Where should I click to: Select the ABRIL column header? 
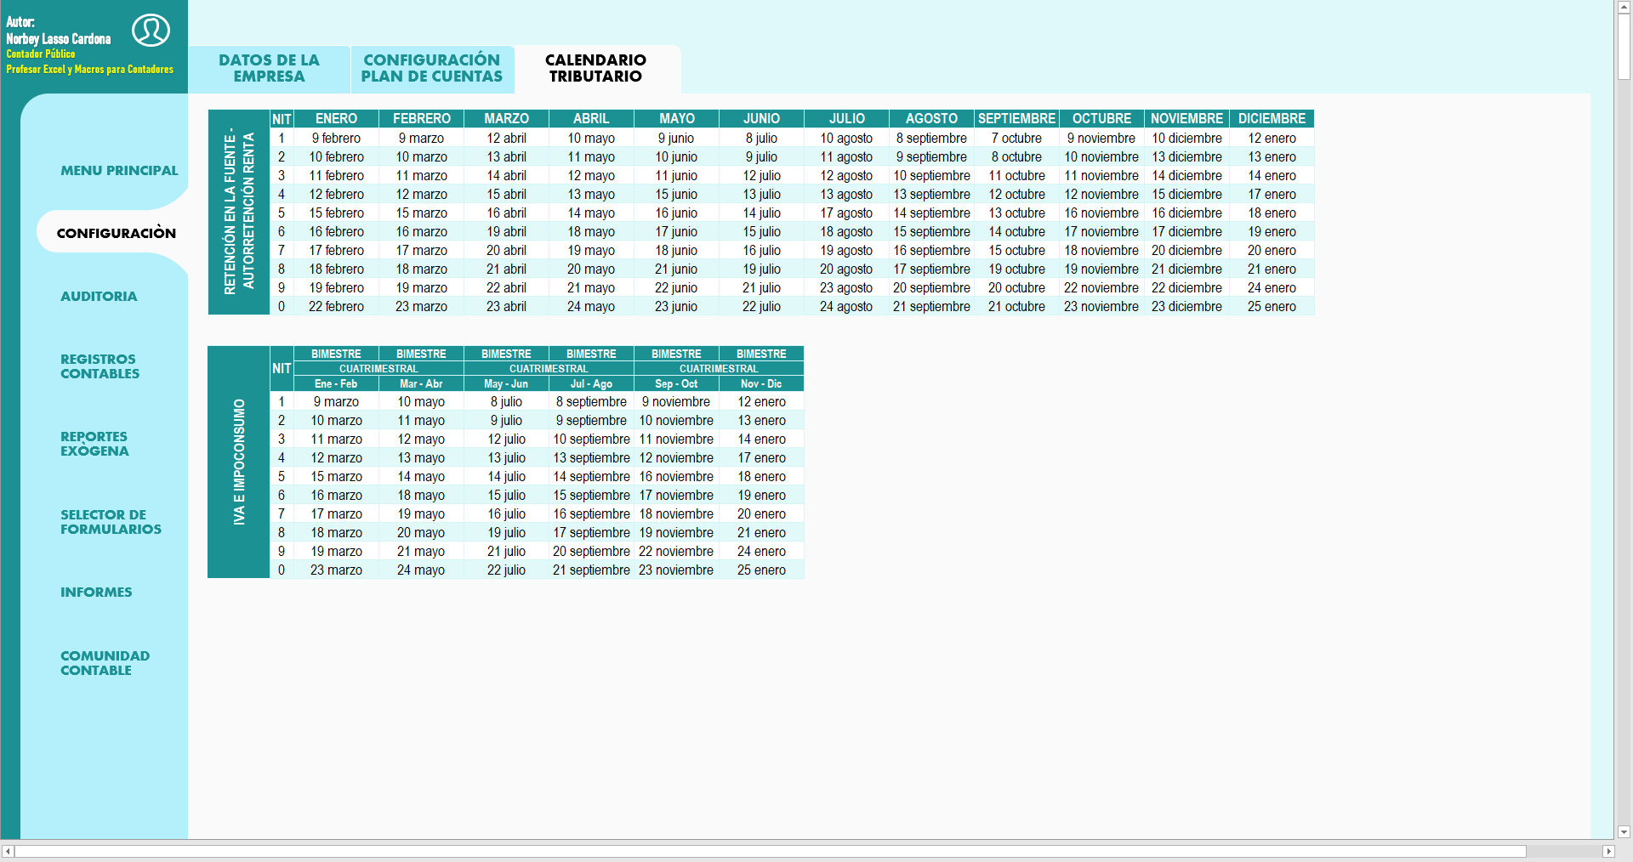coord(591,119)
